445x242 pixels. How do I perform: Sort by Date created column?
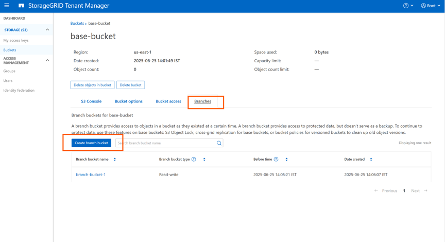pyautogui.click(x=371, y=160)
